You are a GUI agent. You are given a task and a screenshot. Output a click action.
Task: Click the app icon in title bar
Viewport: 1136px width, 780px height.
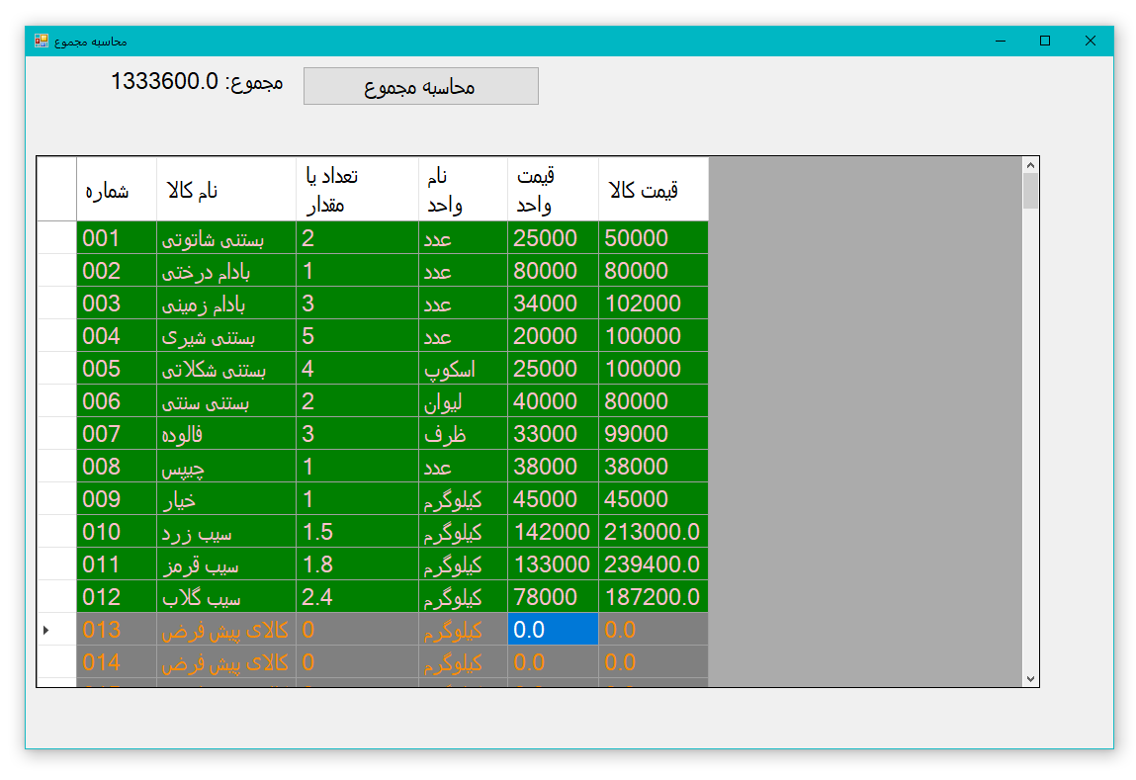[x=42, y=41]
